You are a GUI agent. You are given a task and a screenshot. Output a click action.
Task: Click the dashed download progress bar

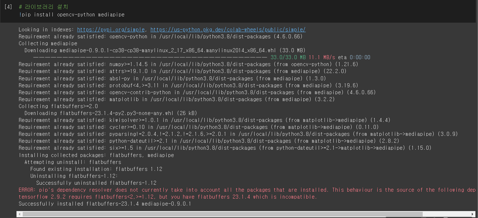150,57
